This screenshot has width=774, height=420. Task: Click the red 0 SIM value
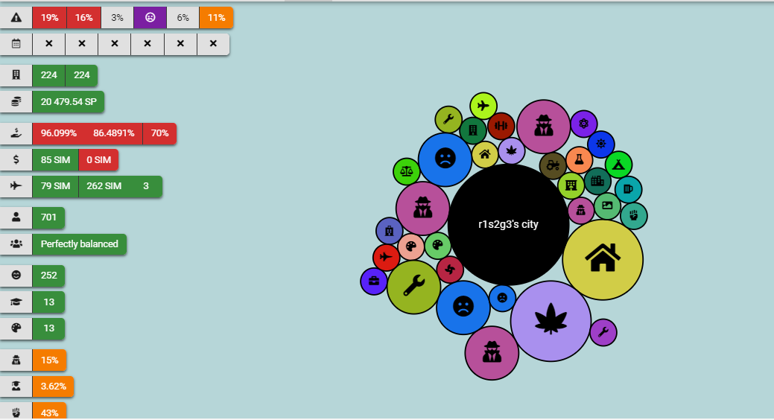click(99, 160)
